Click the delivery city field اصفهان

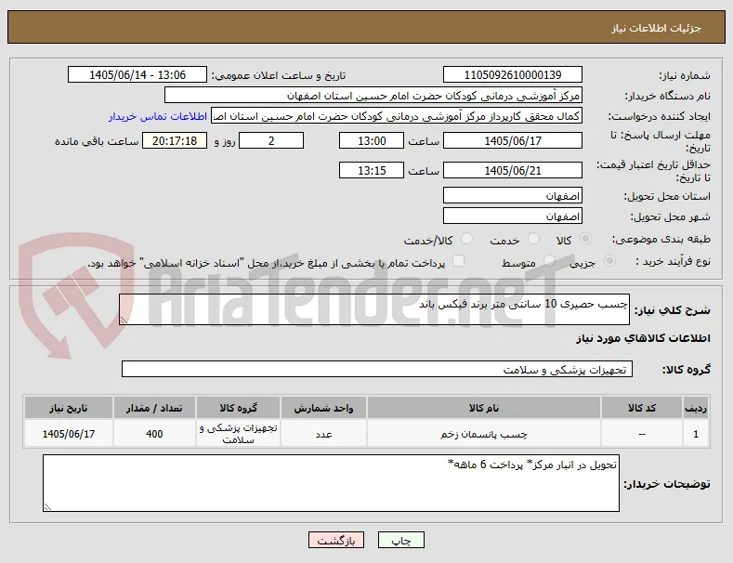click(512, 216)
